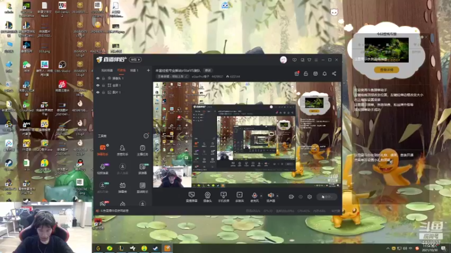Switch to the 场景 1 tab
The image size is (451, 253).
pyautogui.click(x=134, y=71)
